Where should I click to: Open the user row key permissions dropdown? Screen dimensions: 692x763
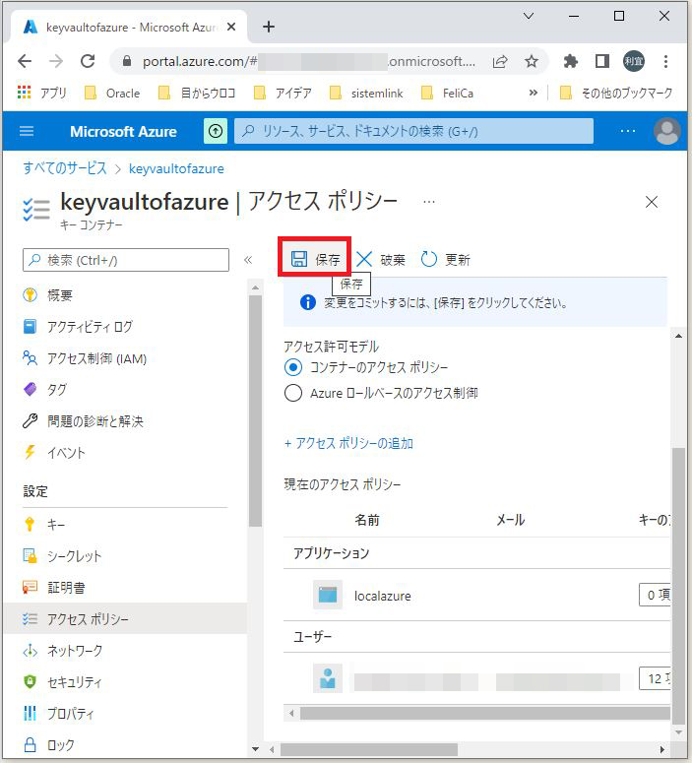(655, 678)
